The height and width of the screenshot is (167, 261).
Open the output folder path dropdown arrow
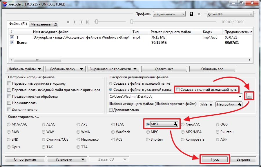point(240,97)
